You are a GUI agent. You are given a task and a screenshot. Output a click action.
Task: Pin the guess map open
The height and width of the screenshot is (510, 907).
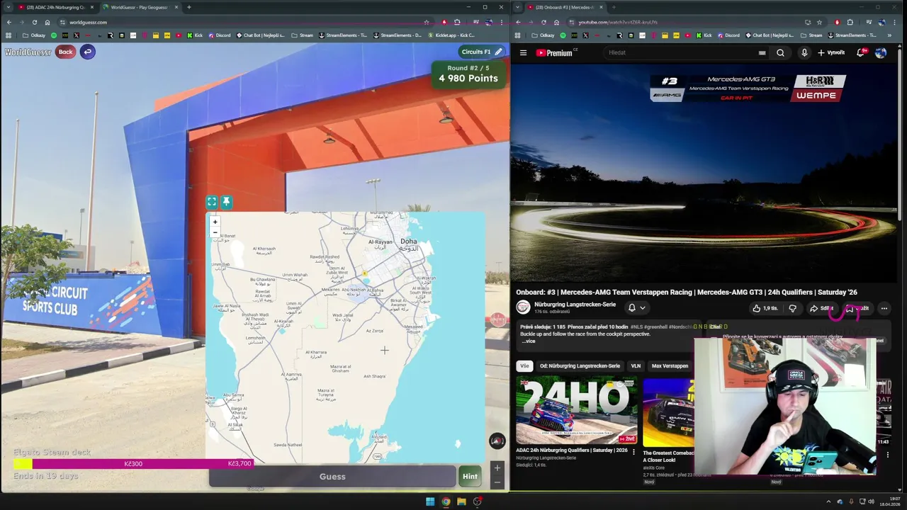coord(226,202)
